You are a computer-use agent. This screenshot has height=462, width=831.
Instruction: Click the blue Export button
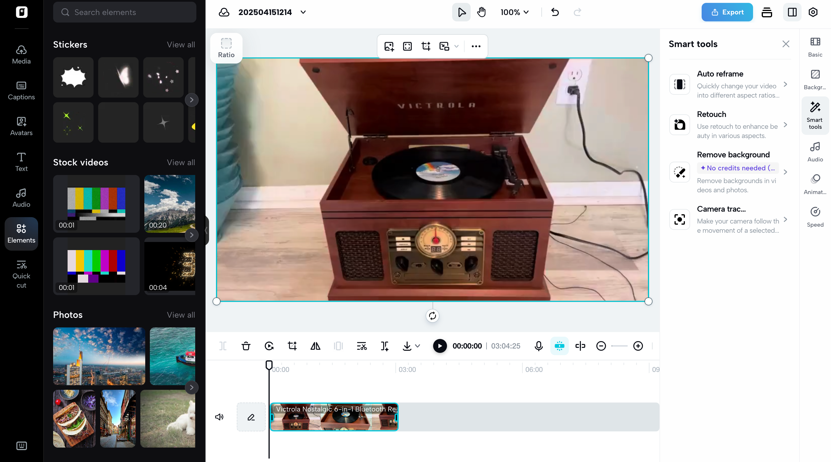point(727,12)
